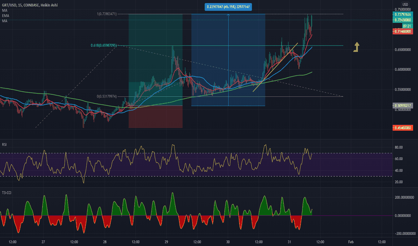Select the blue price-range measurement box

[228, 60]
